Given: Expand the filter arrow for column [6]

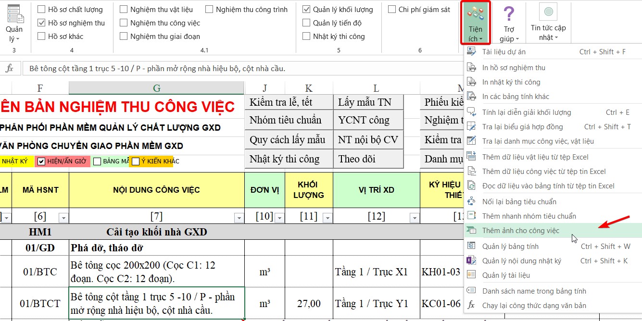Looking at the screenshot, I should 63,218.
